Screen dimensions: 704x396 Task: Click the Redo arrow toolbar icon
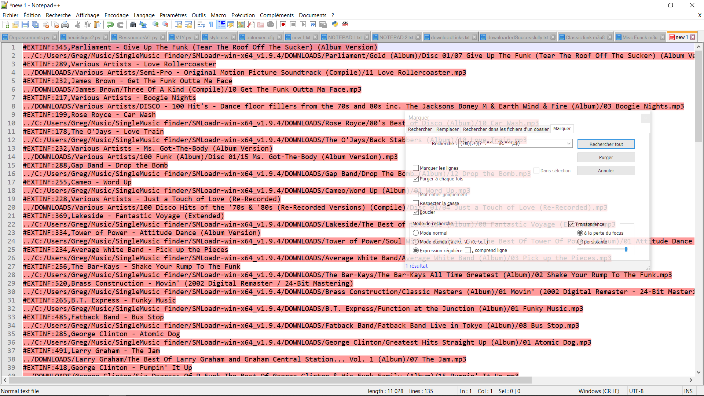[120, 25]
